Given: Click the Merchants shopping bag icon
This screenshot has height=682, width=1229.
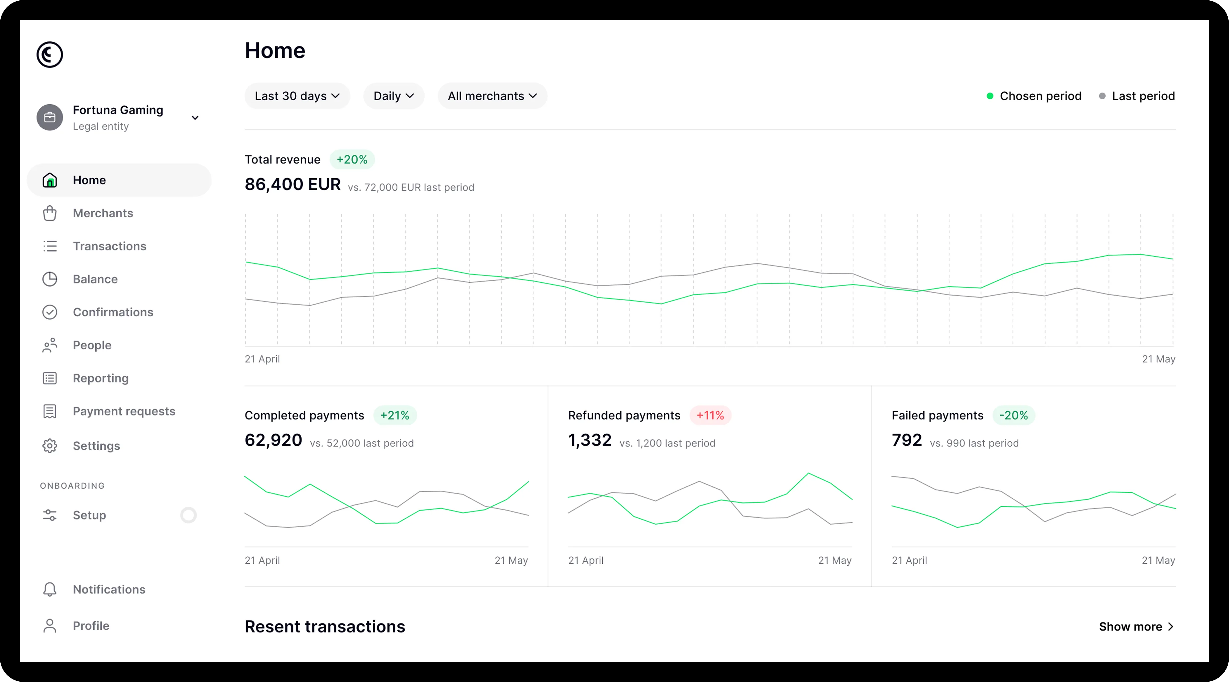Looking at the screenshot, I should pyautogui.click(x=49, y=213).
